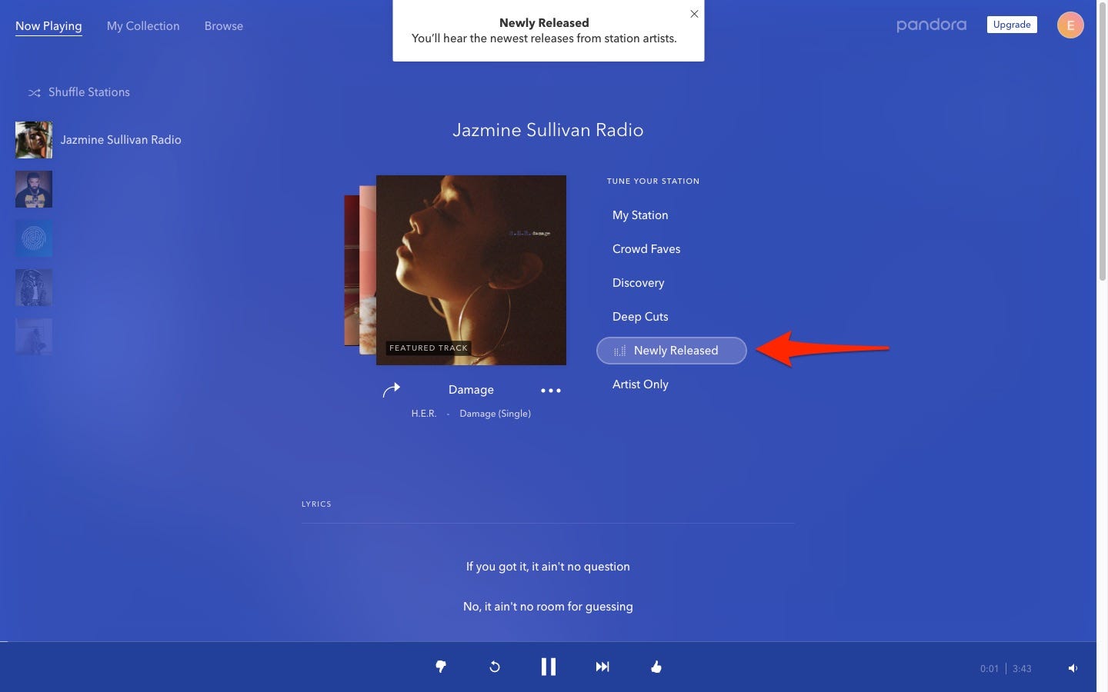1108x692 pixels.
Task: Select Discovery tuning mode
Action: 639,283
